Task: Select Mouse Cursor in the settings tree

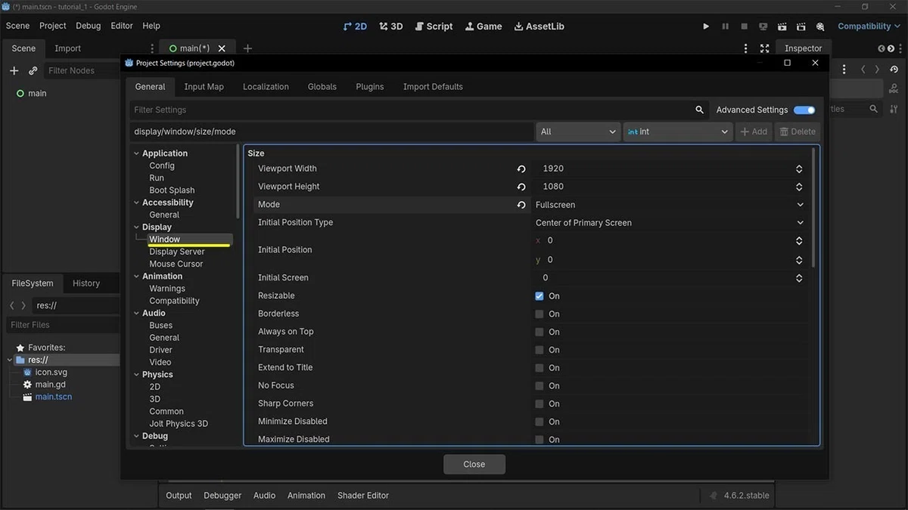Action: [x=176, y=264]
